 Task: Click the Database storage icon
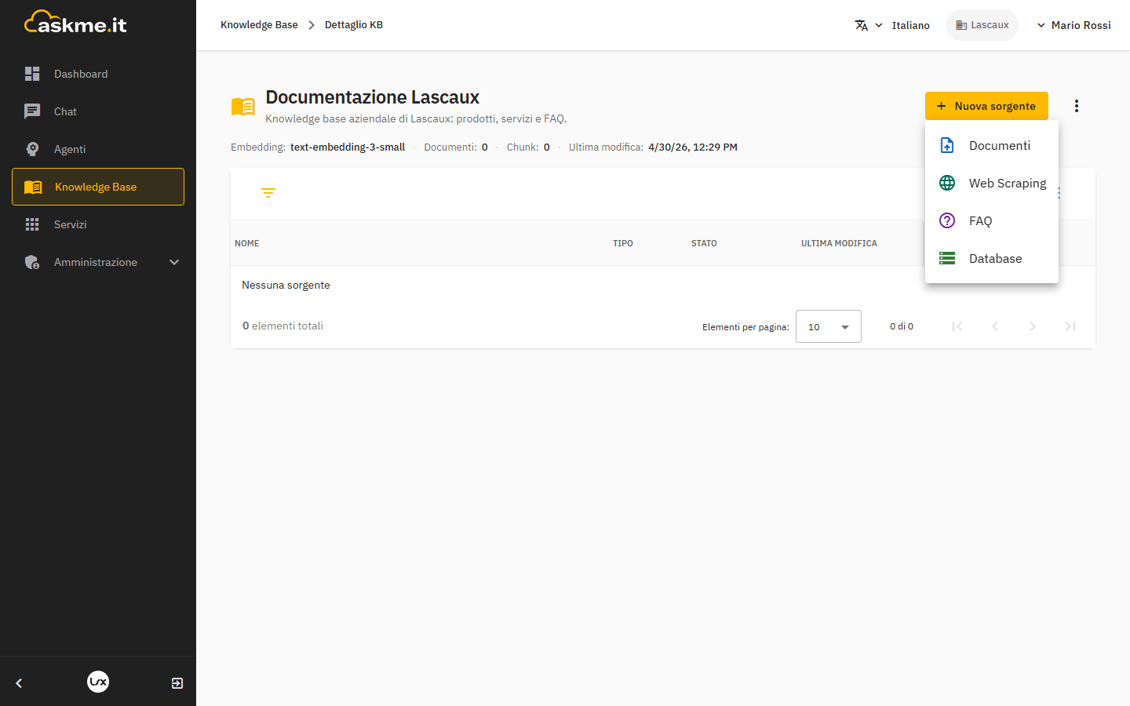(x=947, y=258)
